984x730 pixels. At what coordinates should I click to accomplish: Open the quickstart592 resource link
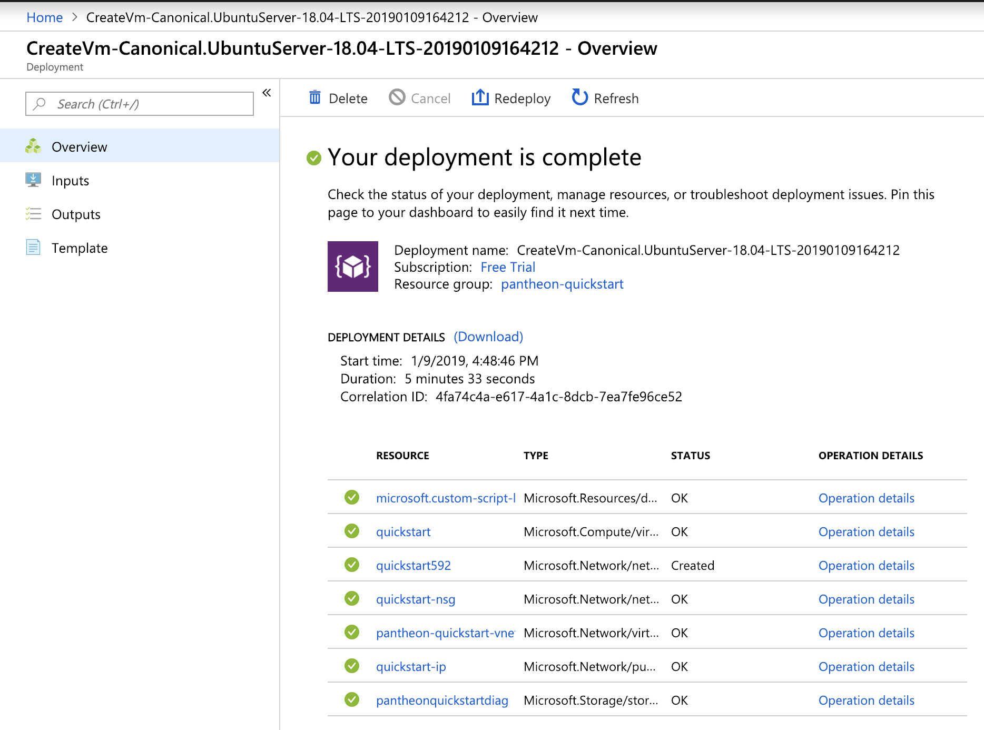pyautogui.click(x=414, y=566)
